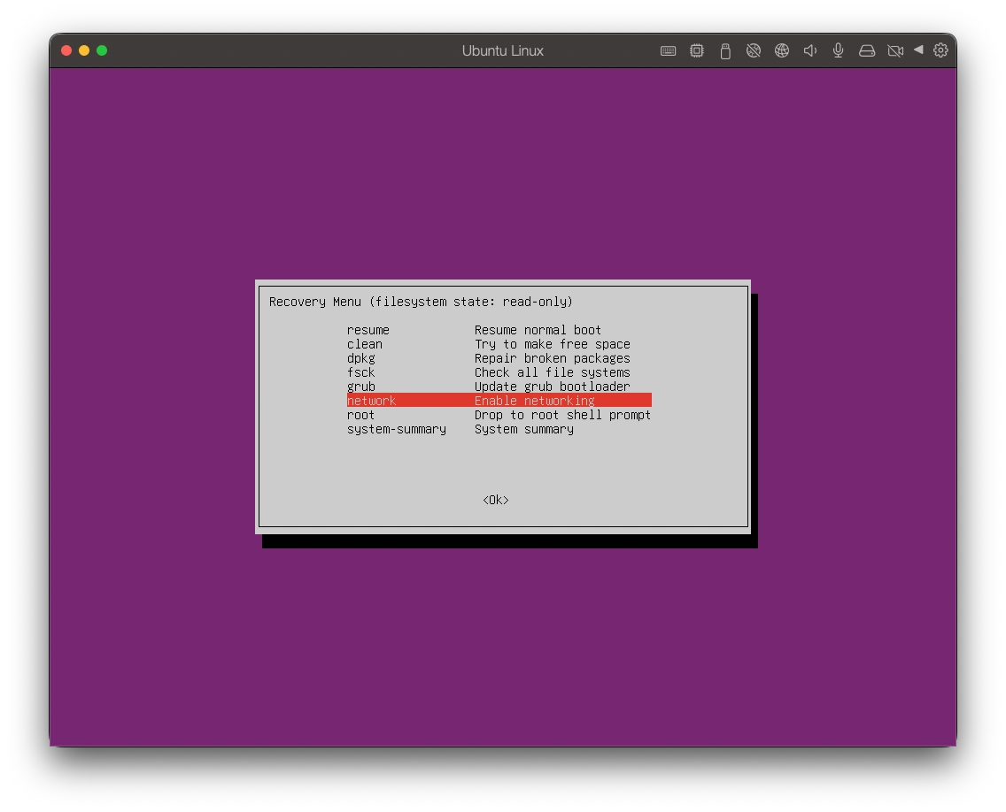Viewport: 1006px width, 812px height.
Task: Choose the grub bootloader entry
Action: (499, 387)
